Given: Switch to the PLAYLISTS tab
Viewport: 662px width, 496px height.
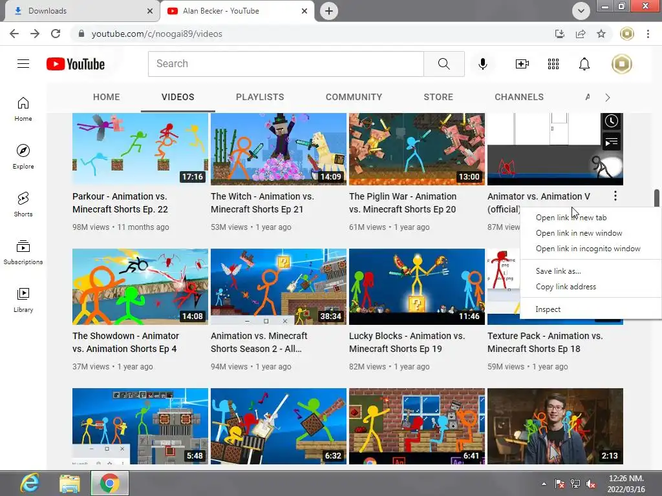Looking at the screenshot, I should click(x=260, y=97).
